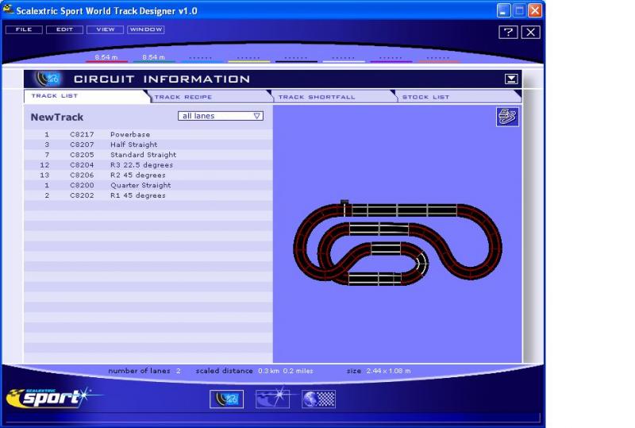Click the track print icon in preview
The image size is (635, 428).
pos(506,118)
